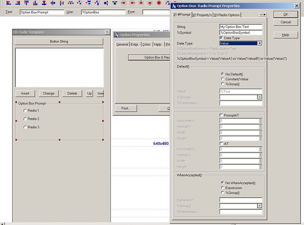Click PromptAT Horizontal X spinner

pyautogui.click(x=260, y=121)
